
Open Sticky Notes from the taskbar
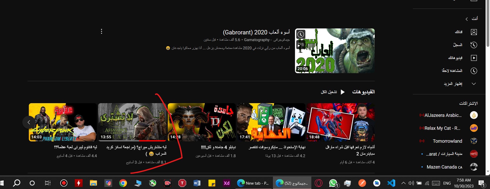pyautogui.click(x=212, y=183)
